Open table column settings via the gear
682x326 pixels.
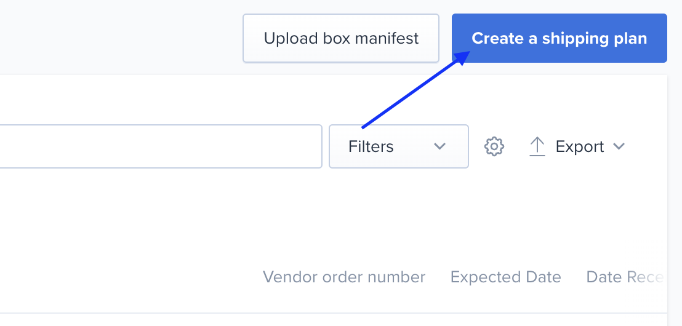[494, 146]
